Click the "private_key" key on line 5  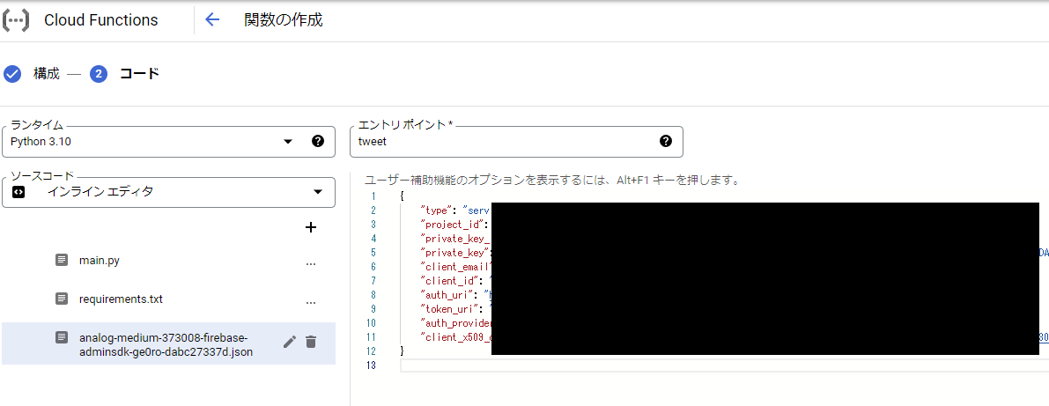[x=455, y=253]
